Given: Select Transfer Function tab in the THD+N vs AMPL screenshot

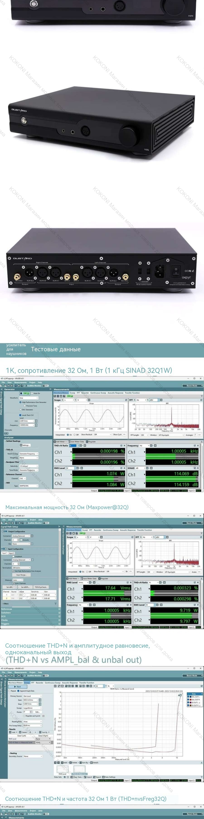Looking at the screenshot, I should click(x=86, y=683).
